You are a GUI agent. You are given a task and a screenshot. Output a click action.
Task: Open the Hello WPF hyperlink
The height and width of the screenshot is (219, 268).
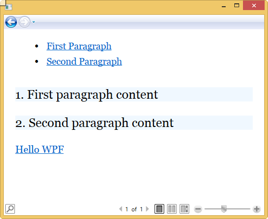pyautogui.click(x=39, y=150)
